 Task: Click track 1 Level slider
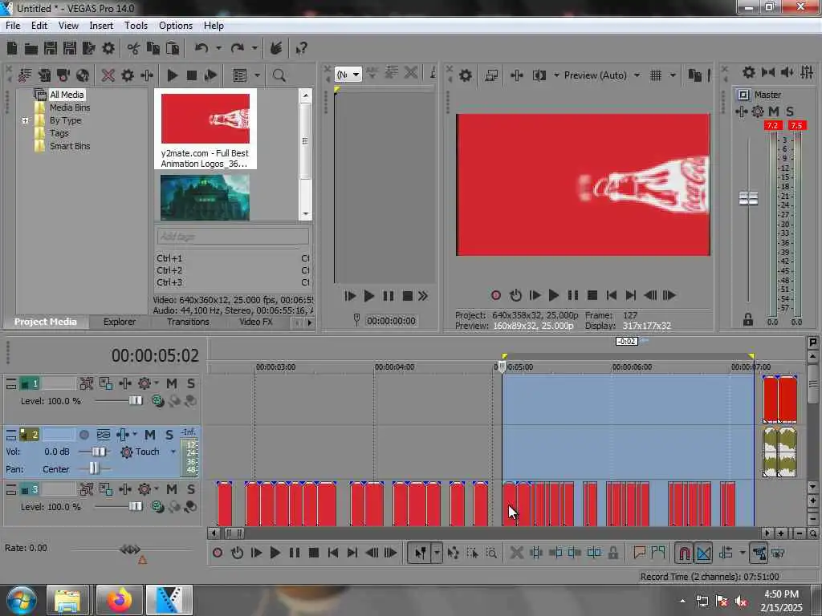(135, 401)
